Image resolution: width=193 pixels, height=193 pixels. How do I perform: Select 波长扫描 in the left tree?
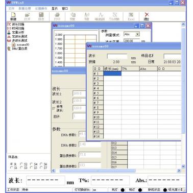click(x=18, y=24)
